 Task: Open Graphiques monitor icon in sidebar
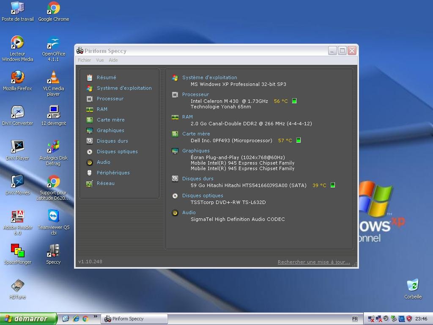(x=90, y=130)
